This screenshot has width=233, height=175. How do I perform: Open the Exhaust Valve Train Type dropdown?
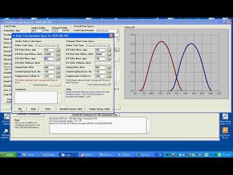(x=109, y=46)
